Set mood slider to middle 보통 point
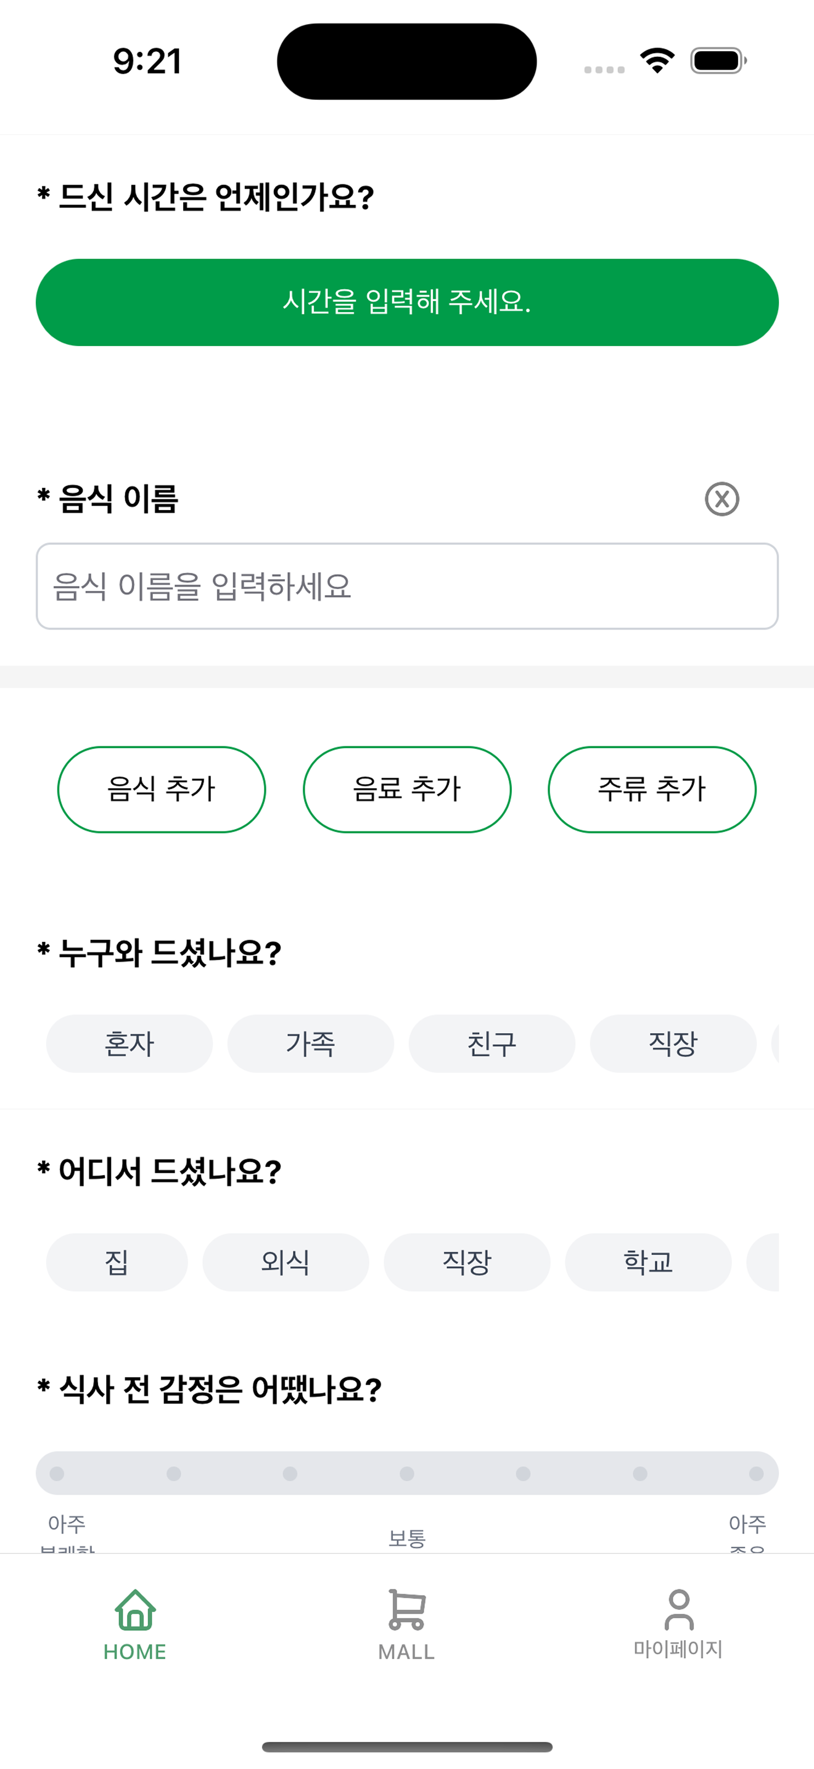Image resolution: width=814 pixels, height=1769 pixels. pos(407,1474)
